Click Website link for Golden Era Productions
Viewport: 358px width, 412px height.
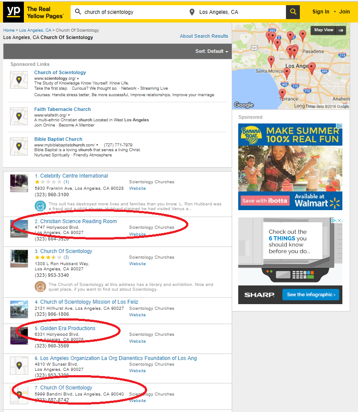(x=138, y=341)
